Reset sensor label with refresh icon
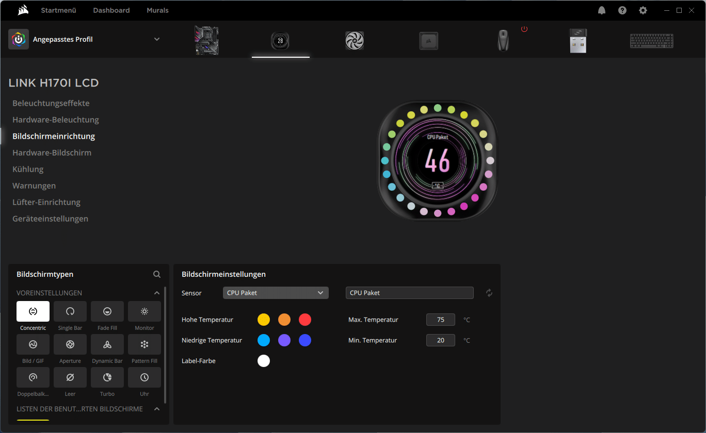The height and width of the screenshot is (433, 706). [489, 293]
